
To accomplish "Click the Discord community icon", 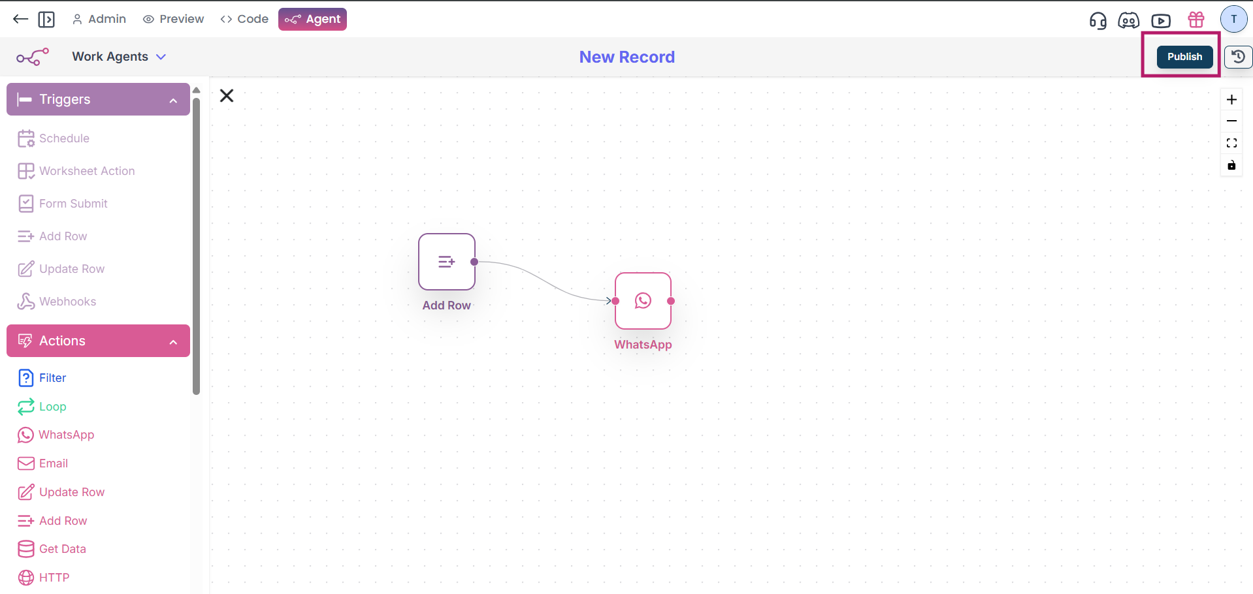I will pos(1128,20).
